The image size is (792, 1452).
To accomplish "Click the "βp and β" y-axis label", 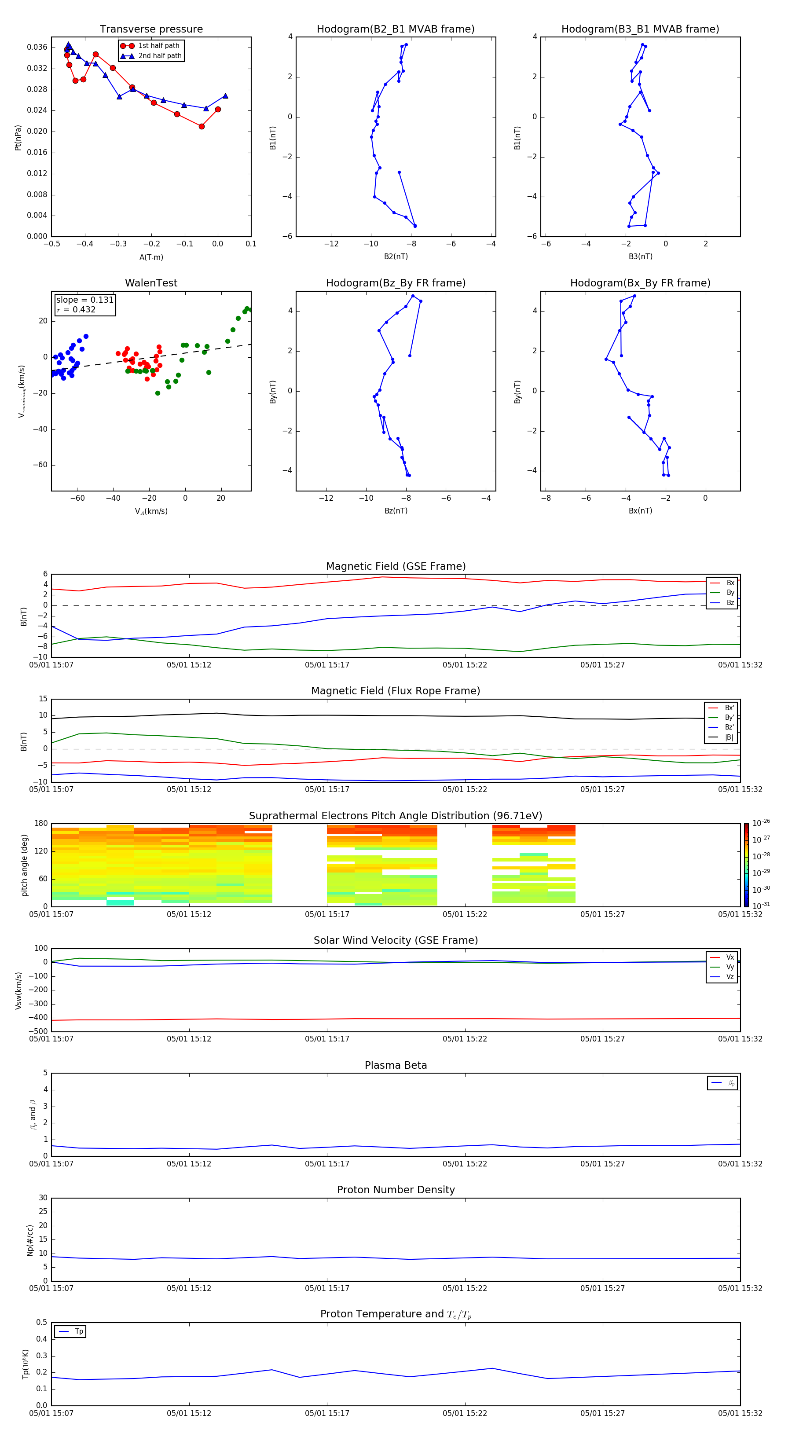I will pyautogui.click(x=33, y=1115).
